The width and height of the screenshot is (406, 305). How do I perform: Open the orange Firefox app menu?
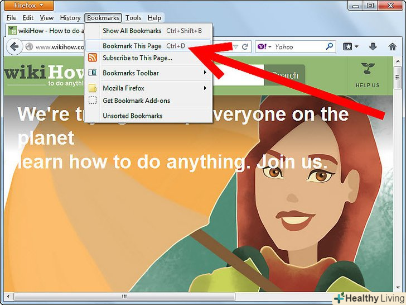coord(29,5)
